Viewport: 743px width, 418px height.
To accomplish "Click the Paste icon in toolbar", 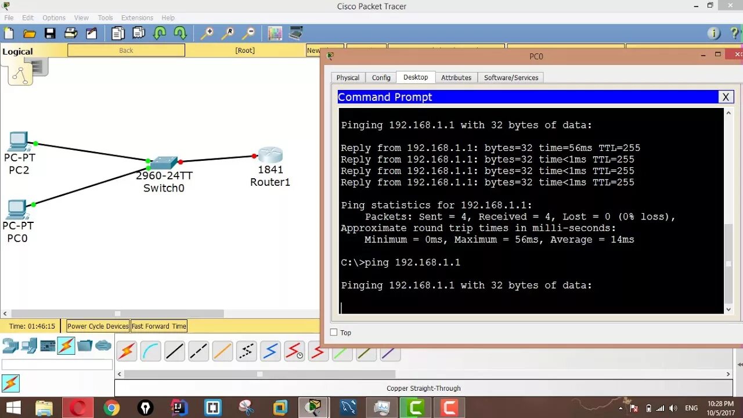I will pos(139,33).
